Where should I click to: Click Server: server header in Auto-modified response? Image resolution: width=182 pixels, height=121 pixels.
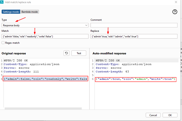pos(109,68)
